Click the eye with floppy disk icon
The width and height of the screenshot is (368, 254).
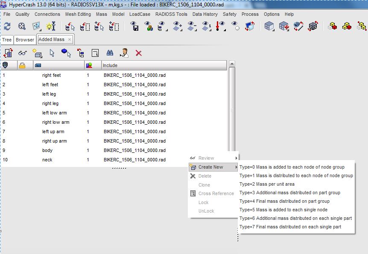(x=134, y=26)
